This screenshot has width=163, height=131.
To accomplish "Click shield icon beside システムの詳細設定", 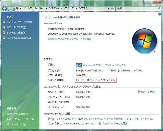I will tap(4, 38).
